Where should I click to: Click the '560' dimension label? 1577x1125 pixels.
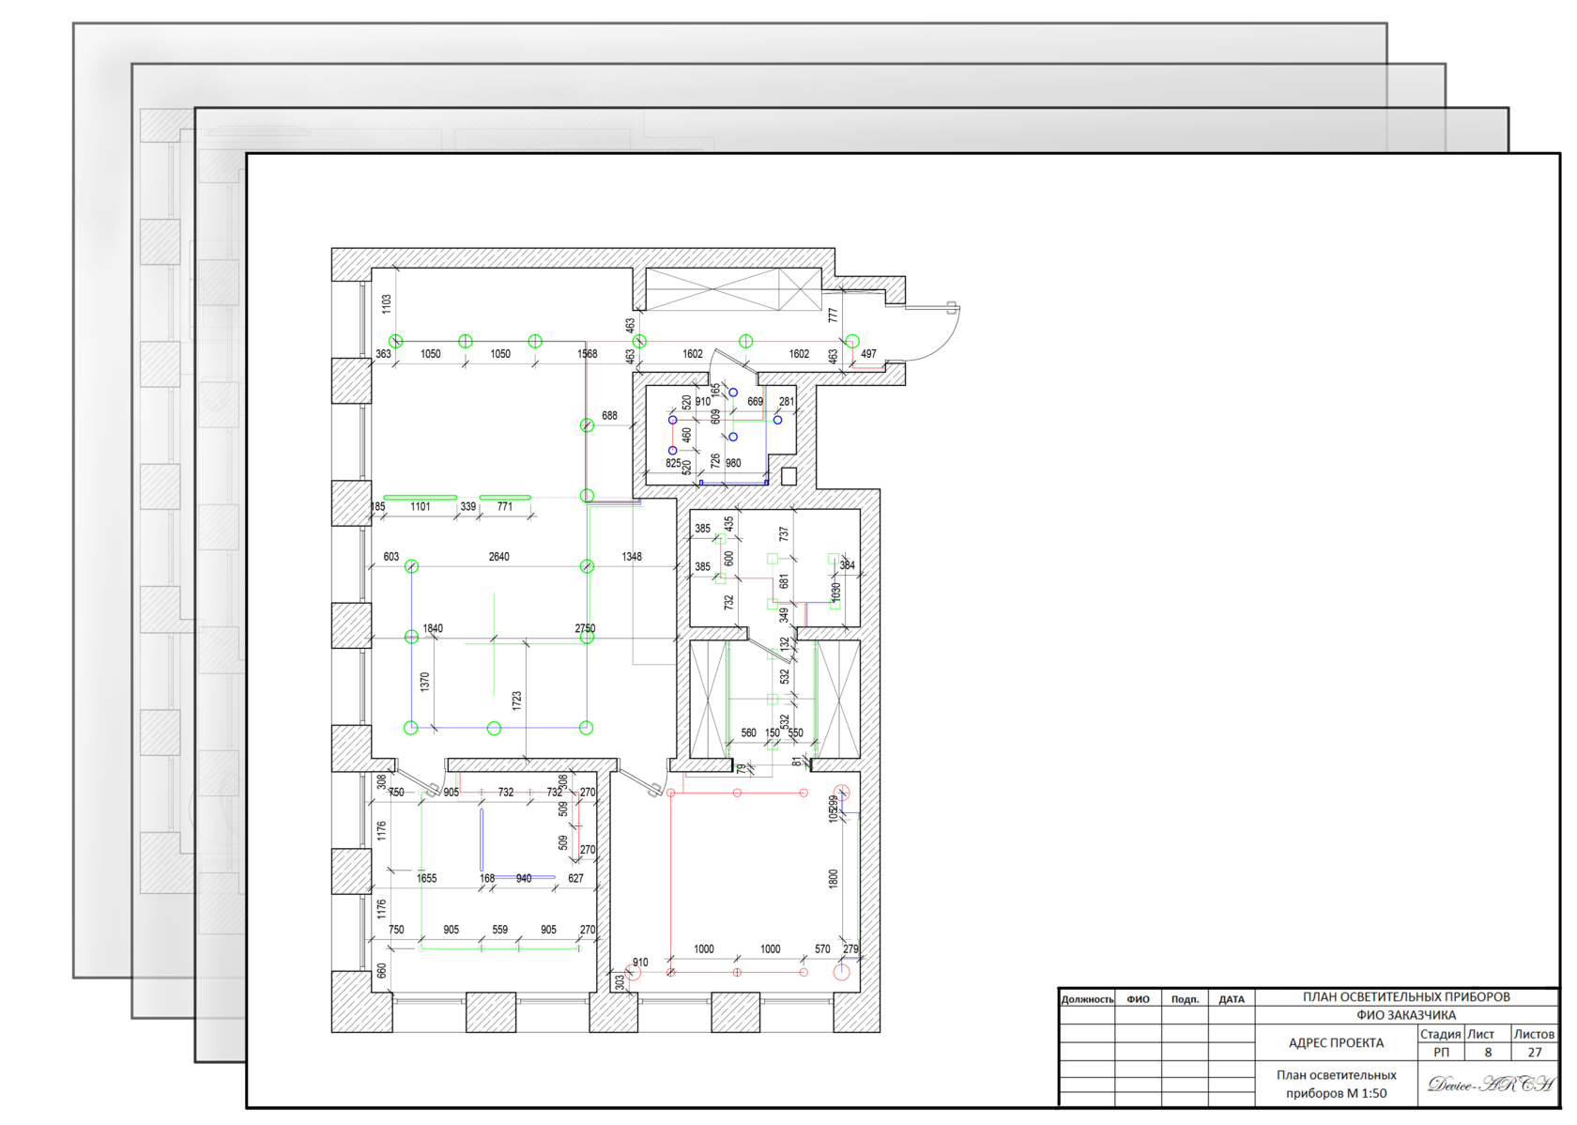click(x=749, y=732)
